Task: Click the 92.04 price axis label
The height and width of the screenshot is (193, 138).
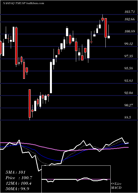Action: (x=129, y=93)
